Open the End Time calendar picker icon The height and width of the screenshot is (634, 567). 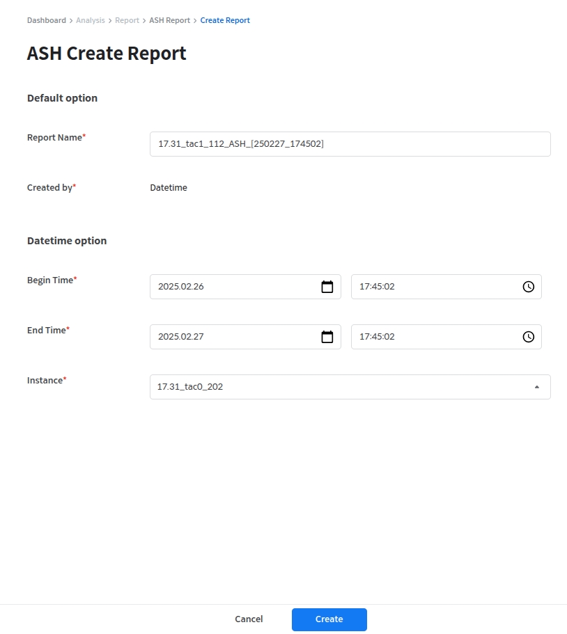pyautogui.click(x=327, y=337)
